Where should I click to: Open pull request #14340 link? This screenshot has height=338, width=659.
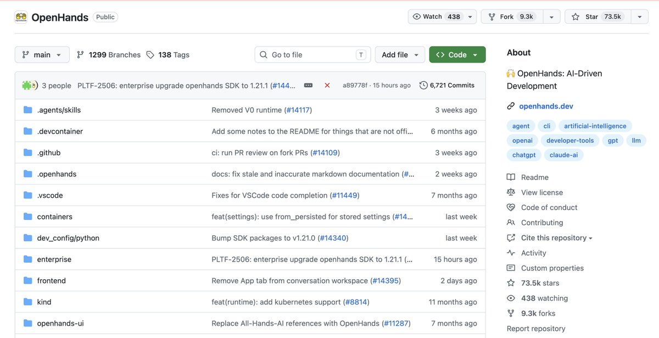pyautogui.click(x=334, y=238)
